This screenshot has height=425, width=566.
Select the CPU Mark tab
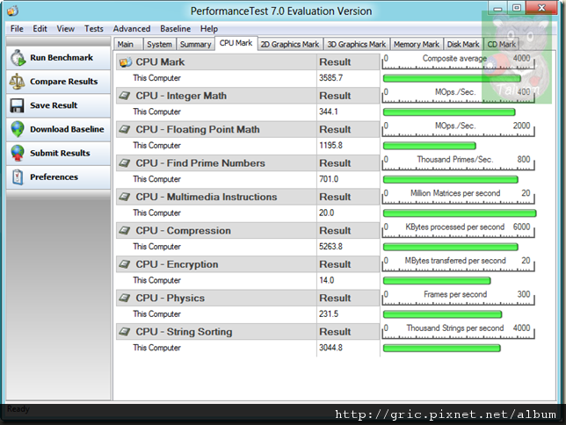236,43
